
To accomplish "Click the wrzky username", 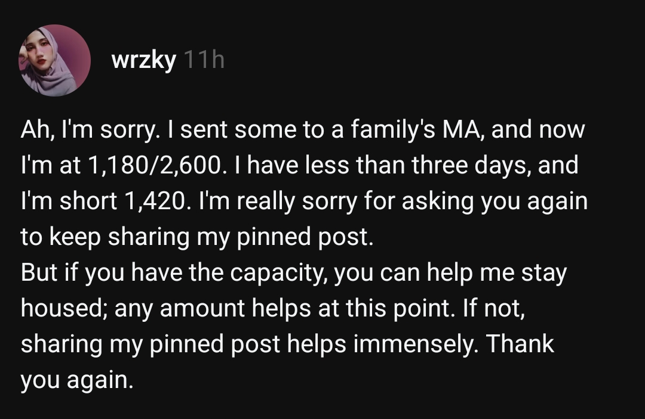I will pyautogui.click(x=143, y=60).
